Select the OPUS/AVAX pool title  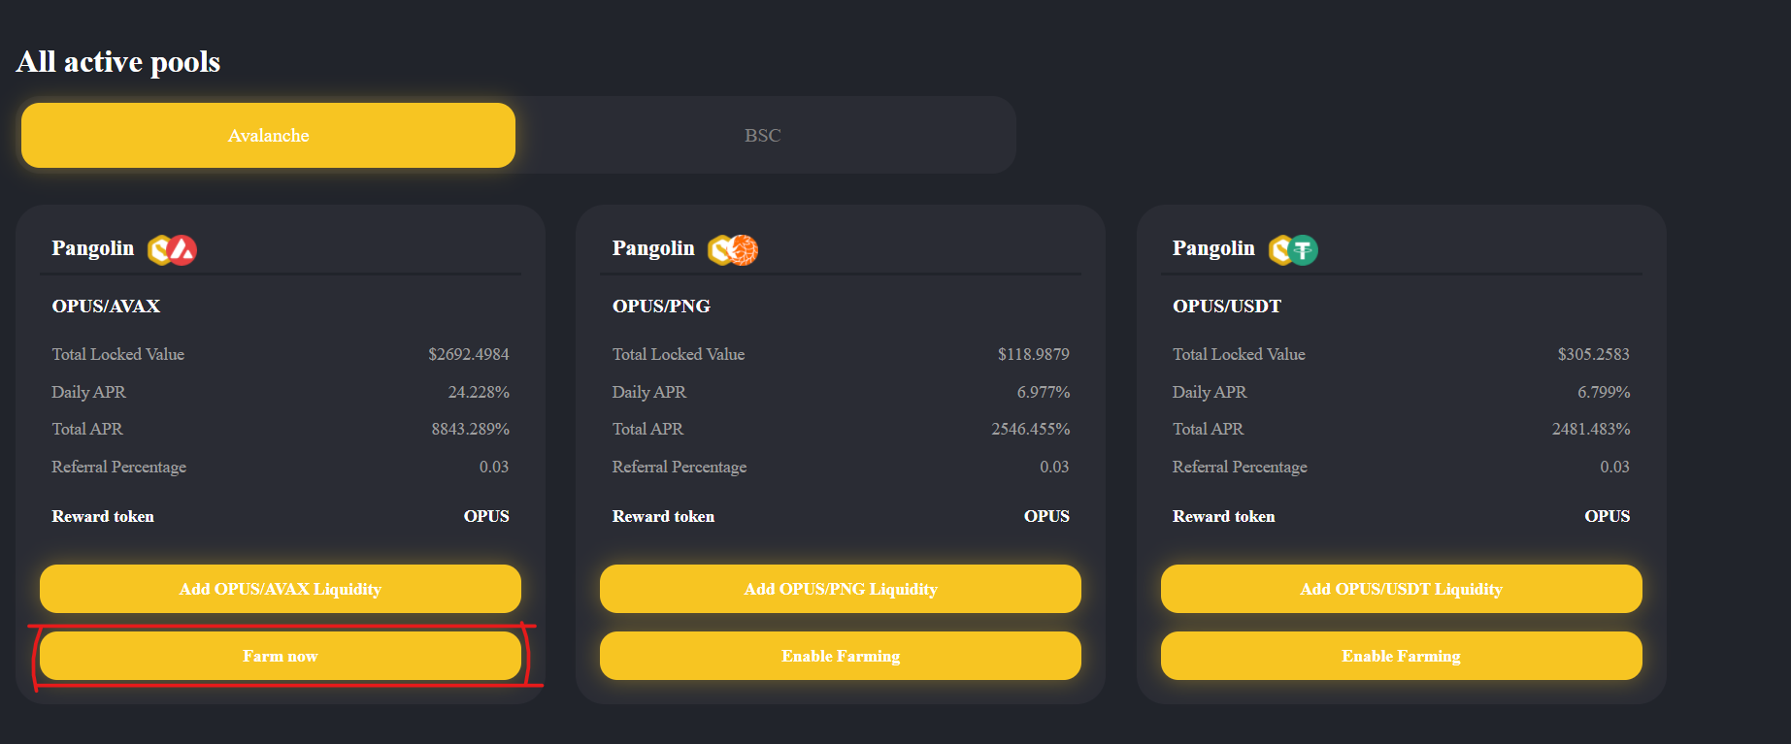tap(106, 307)
